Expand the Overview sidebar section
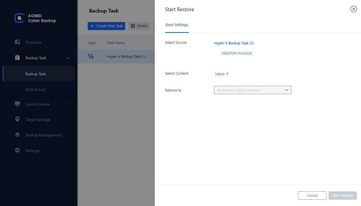The width and height of the screenshot is (361, 206). [68, 43]
